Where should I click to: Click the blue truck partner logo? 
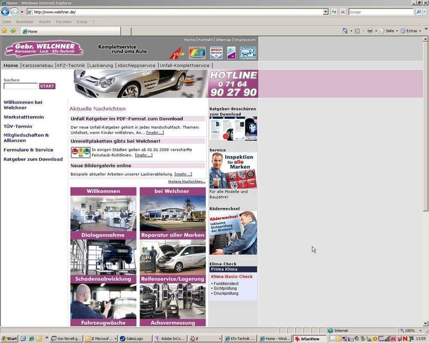[x=248, y=53]
